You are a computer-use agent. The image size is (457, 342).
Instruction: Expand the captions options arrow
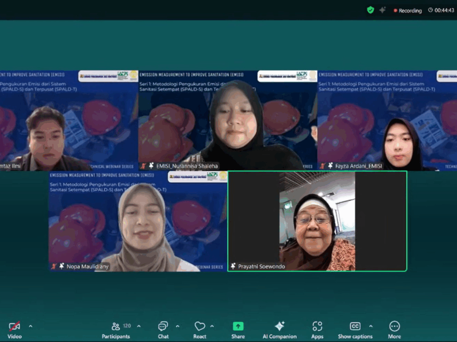click(371, 326)
